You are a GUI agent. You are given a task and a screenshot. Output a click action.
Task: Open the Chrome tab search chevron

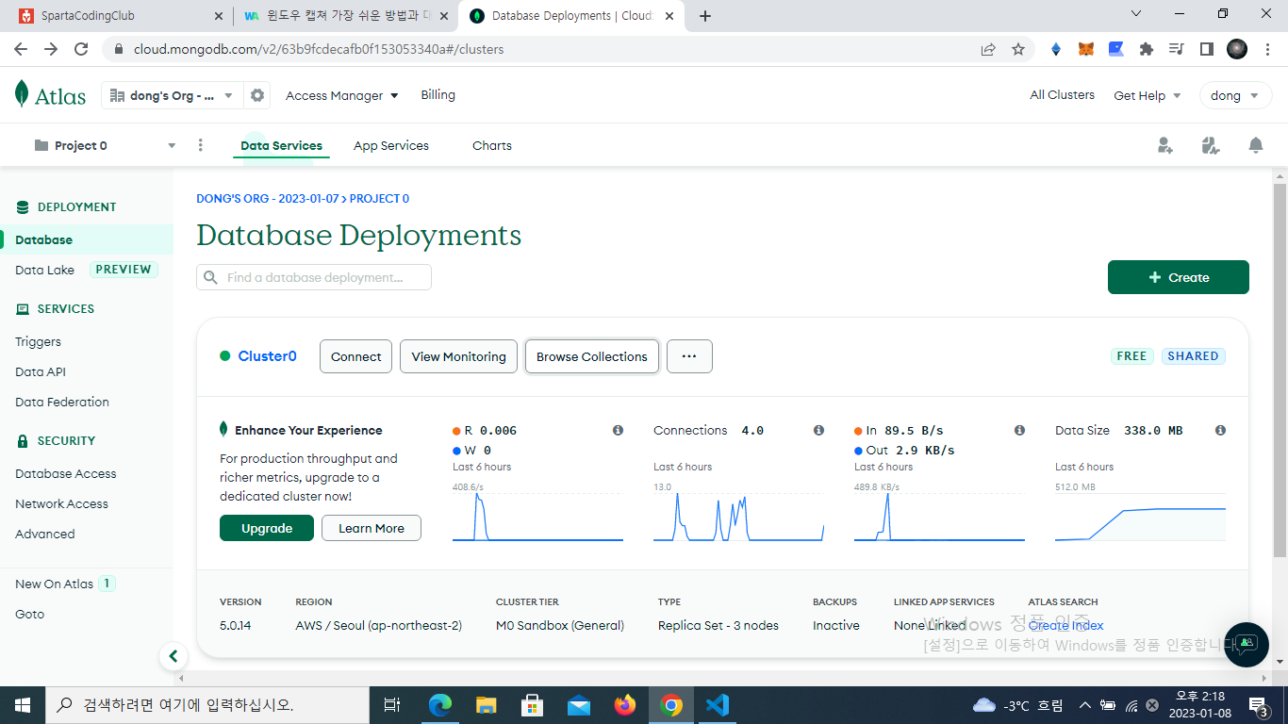1136,14
